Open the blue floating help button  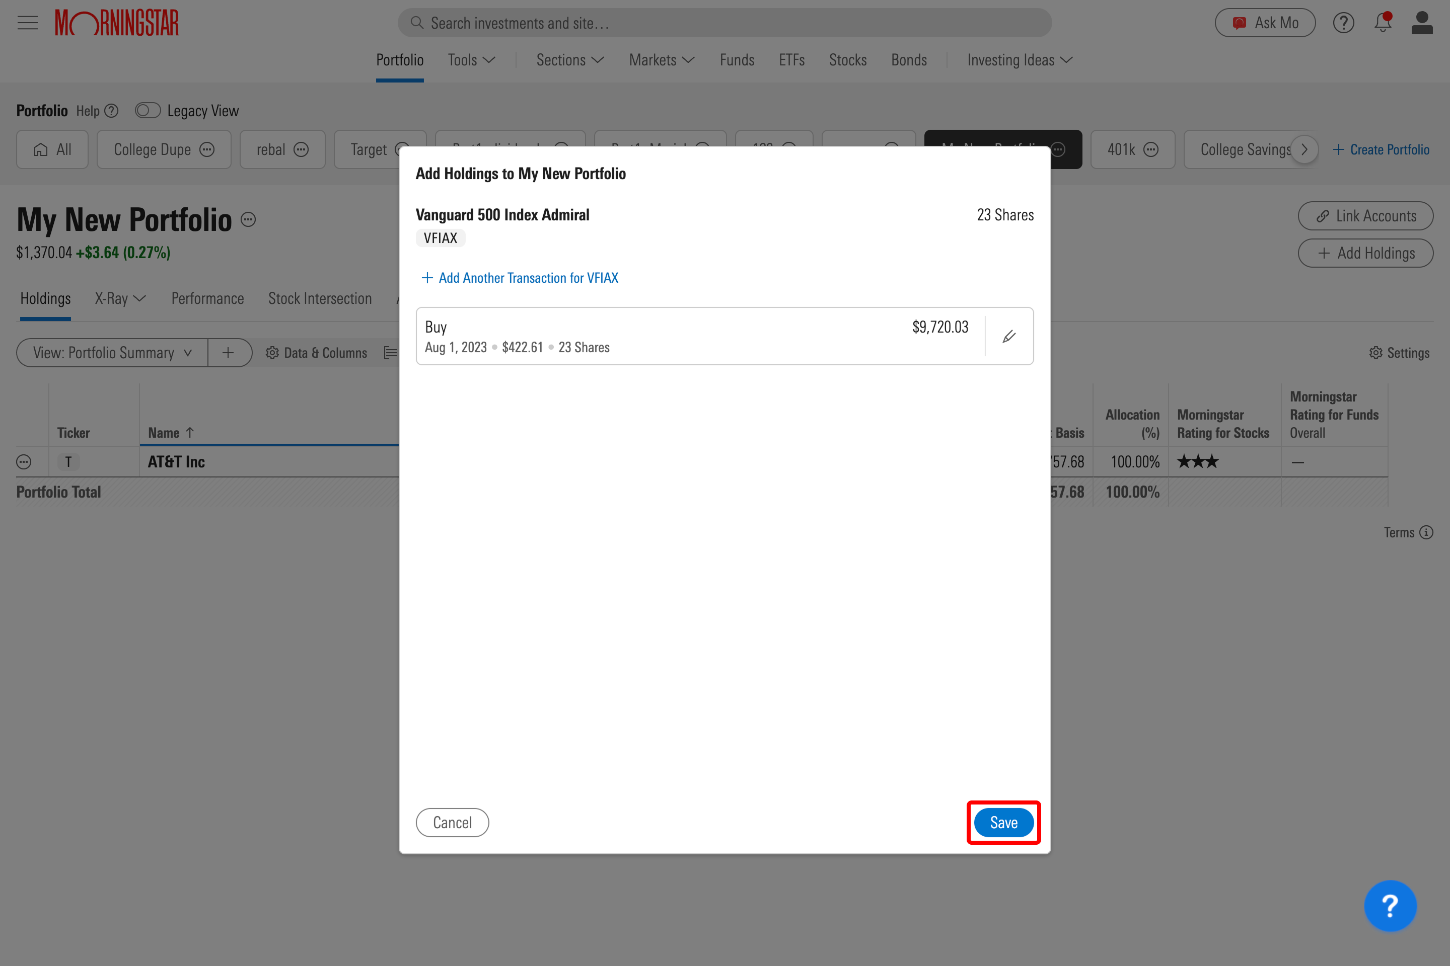click(x=1390, y=906)
